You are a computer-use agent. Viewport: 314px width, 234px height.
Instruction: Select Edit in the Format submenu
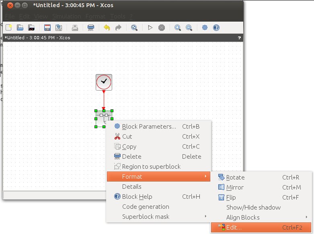[234, 228]
